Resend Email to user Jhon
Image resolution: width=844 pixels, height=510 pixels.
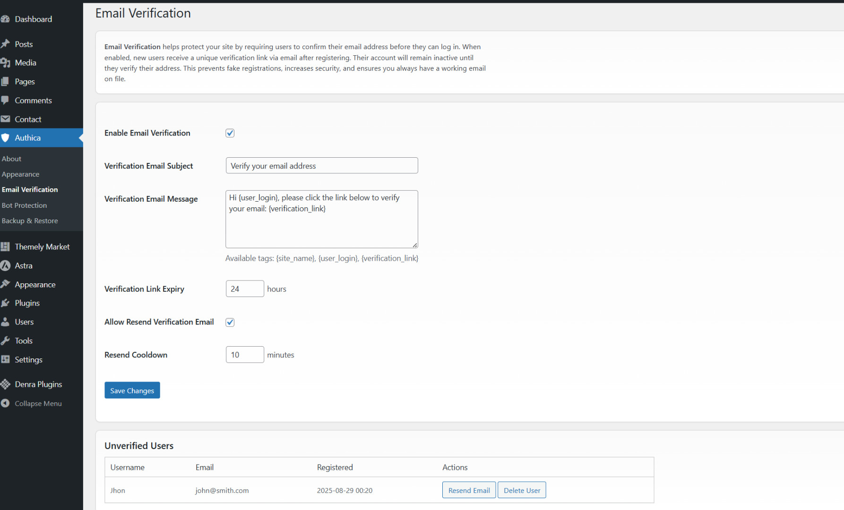tap(469, 490)
